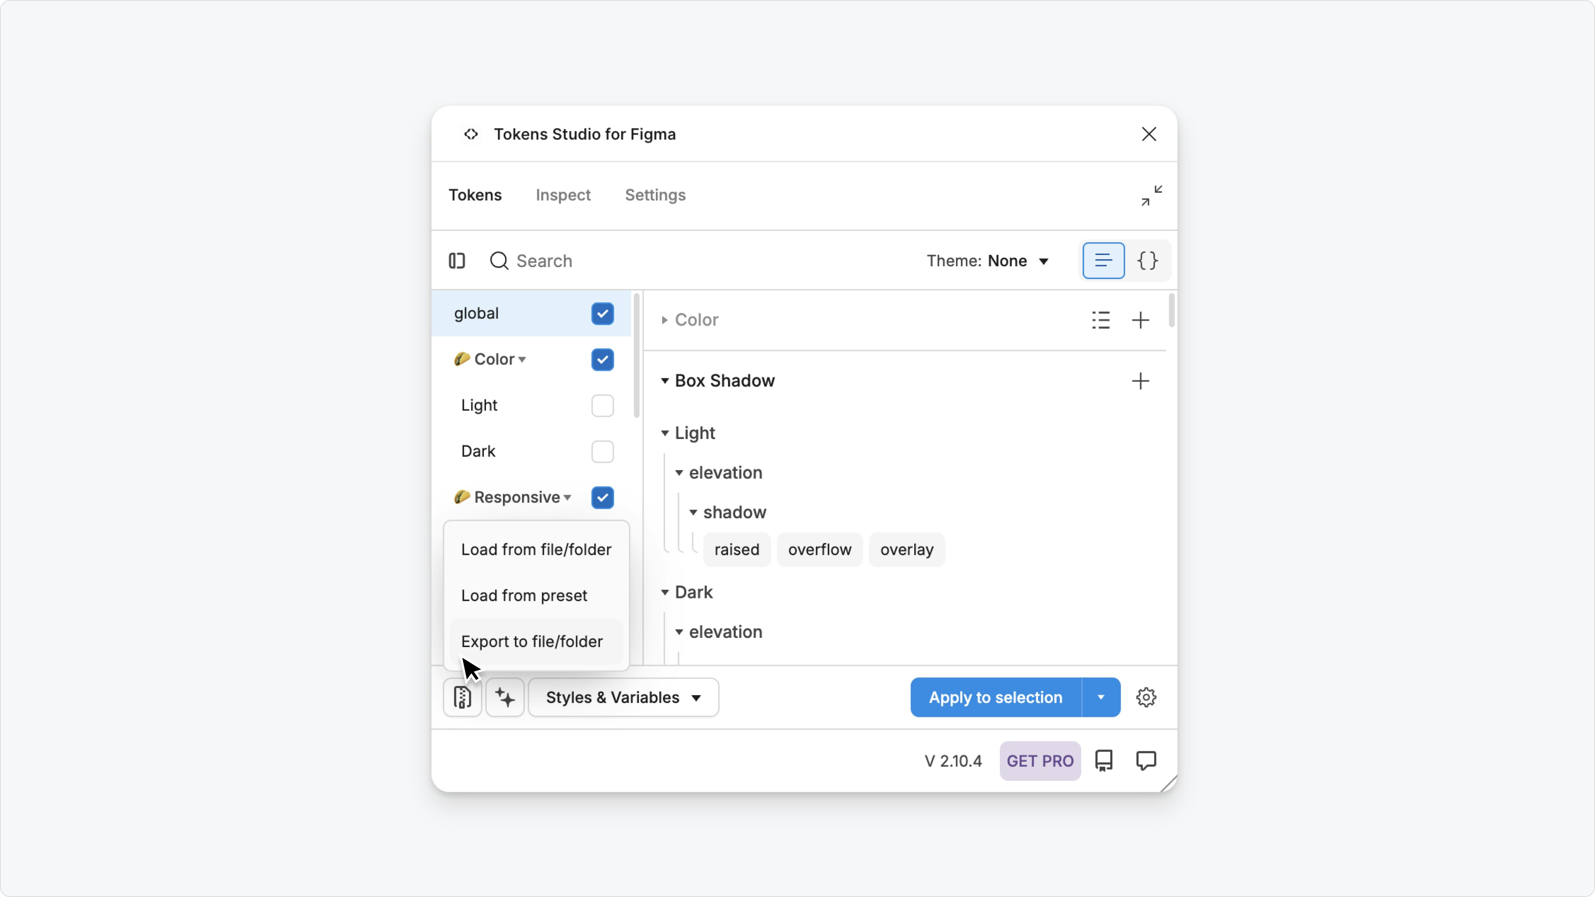Switch to JSON view icon
The width and height of the screenshot is (1595, 897).
pos(1147,261)
